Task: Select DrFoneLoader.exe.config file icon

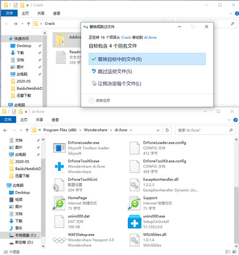Action: click(x=135, y=148)
